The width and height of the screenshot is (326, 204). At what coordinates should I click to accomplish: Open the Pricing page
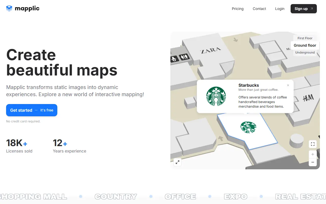pos(238,9)
